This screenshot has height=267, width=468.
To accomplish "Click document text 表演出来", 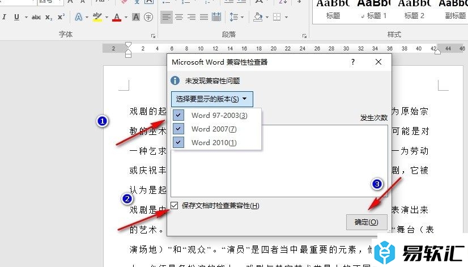I will coord(410,210).
